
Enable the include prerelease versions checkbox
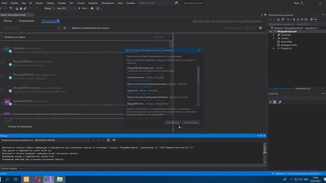(x=70, y=28)
